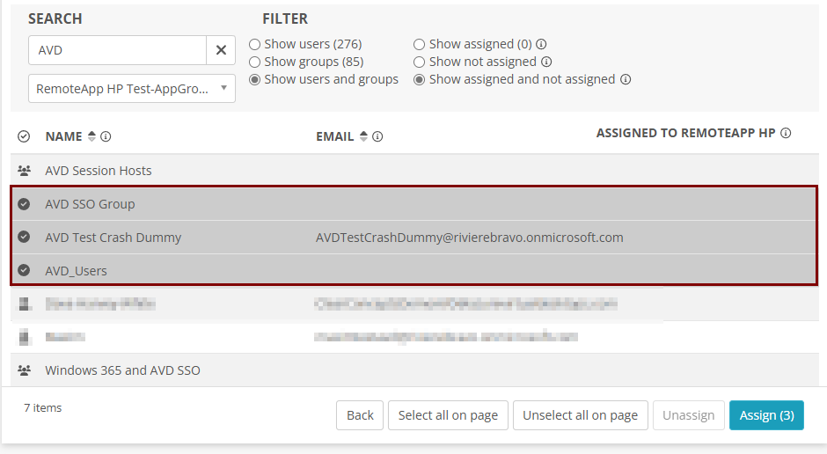Click the info icon next to EMAIL header
The height and width of the screenshot is (454, 827).
coord(377,136)
